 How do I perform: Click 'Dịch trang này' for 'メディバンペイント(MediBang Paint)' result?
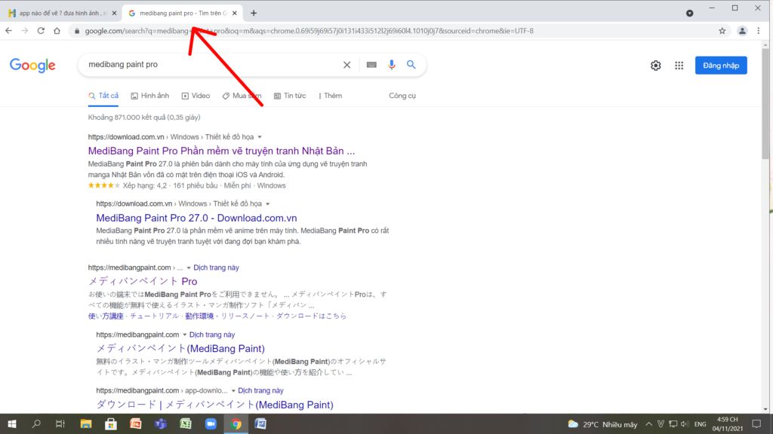(x=212, y=335)
